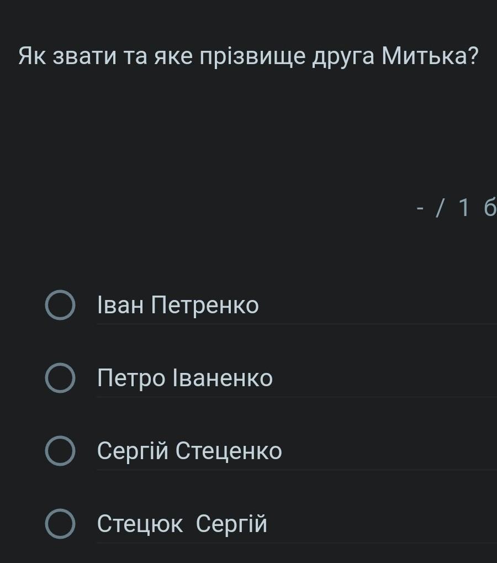The width and height of the screenshot is (497, 563).
Task: Click the question text about друга Митька
Action: (x=248, y=56)
